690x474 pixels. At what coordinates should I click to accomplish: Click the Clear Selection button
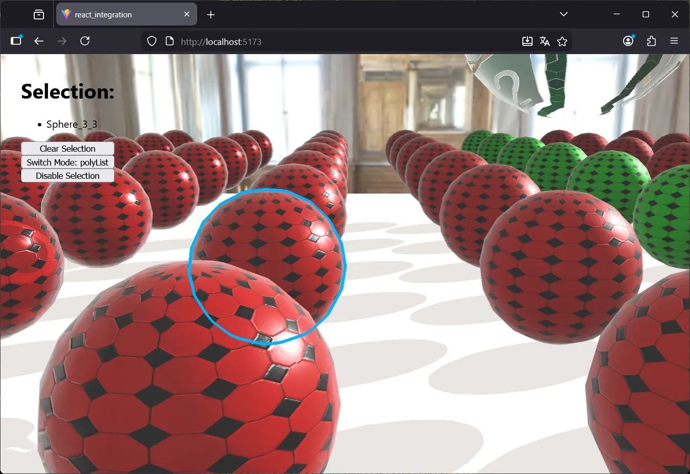point(67,149)
